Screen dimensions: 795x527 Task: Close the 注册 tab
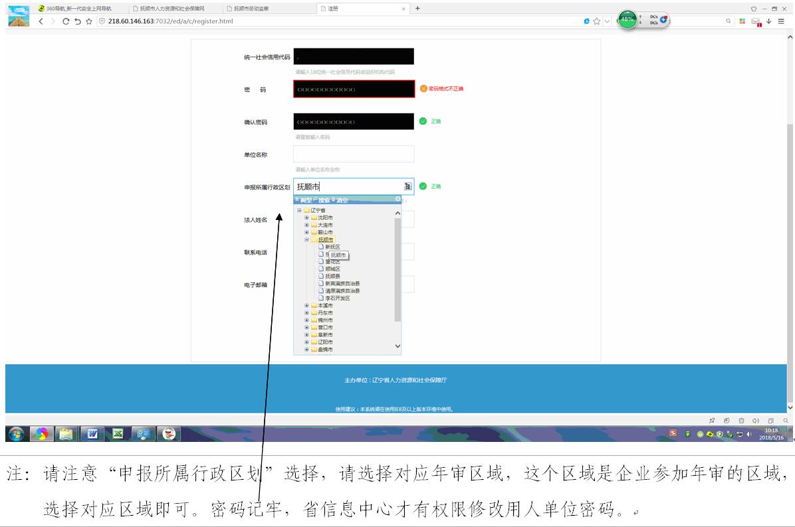tap(403, 9)
